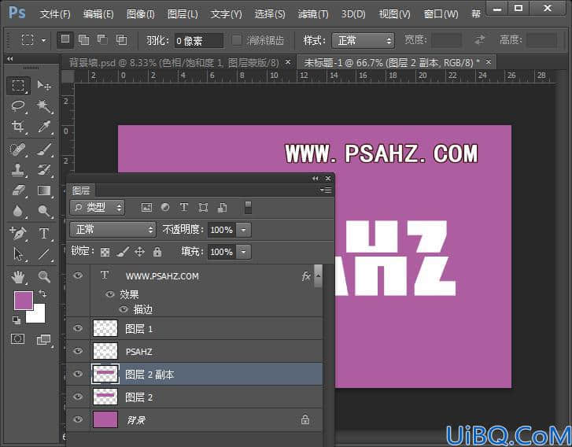Hide layer 图层 1

click(x=78, y=328)
